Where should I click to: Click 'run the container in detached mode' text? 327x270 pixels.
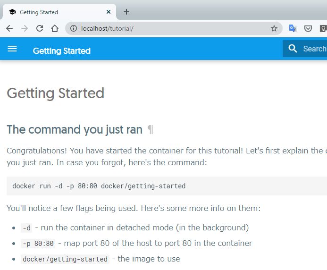click(x=107, y=228)
